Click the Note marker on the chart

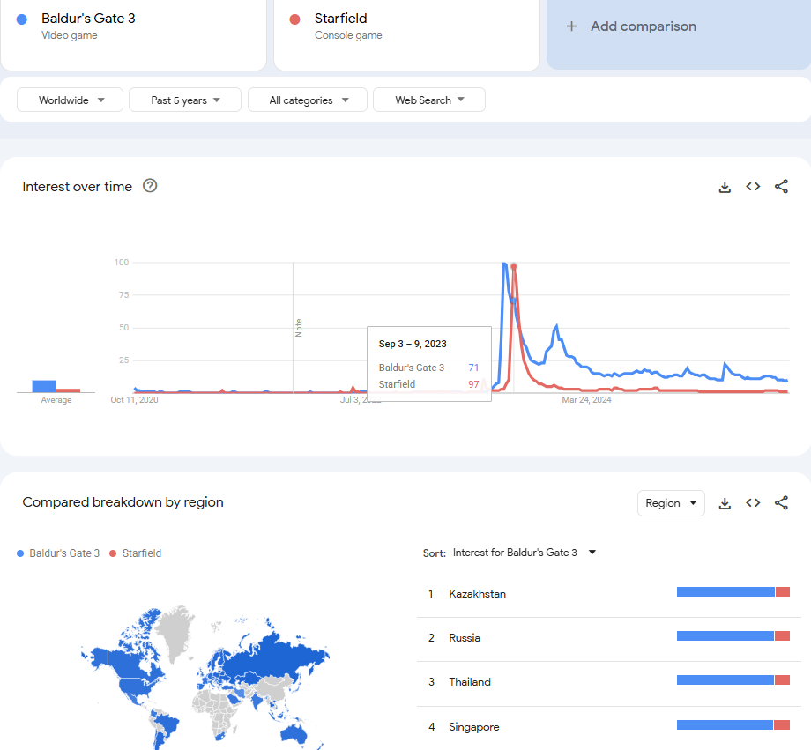299,328
